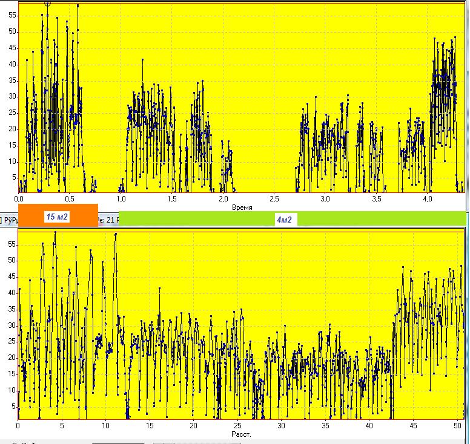Click the gray slider at the window's bottom edge

[118, 442]
